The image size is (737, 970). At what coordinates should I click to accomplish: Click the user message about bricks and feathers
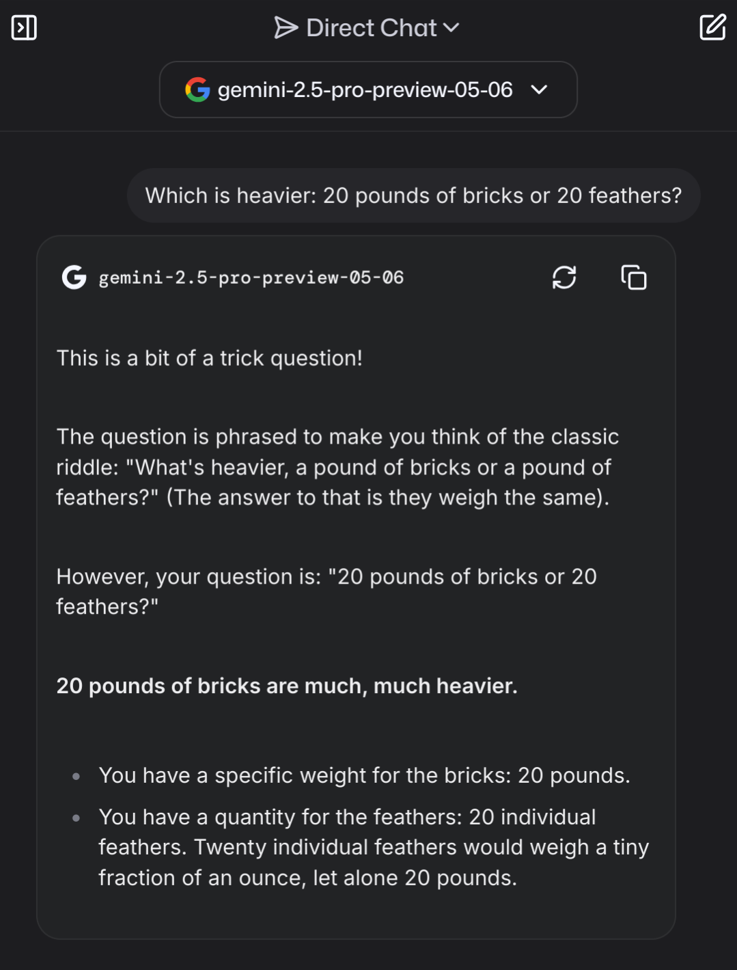coord(413,196)
